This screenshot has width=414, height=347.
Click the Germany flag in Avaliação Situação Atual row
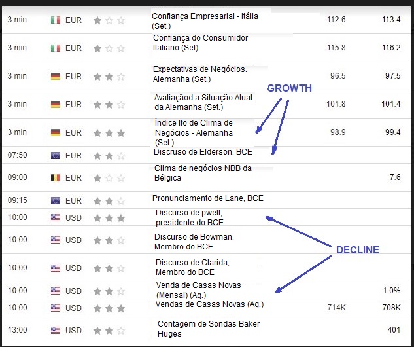[x=56, y=104]
